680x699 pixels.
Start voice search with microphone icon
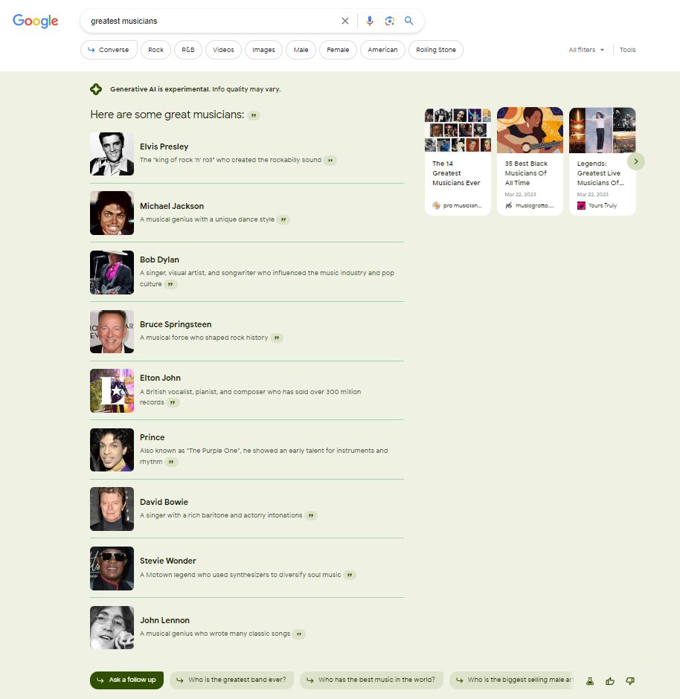[x=369, y=21]
